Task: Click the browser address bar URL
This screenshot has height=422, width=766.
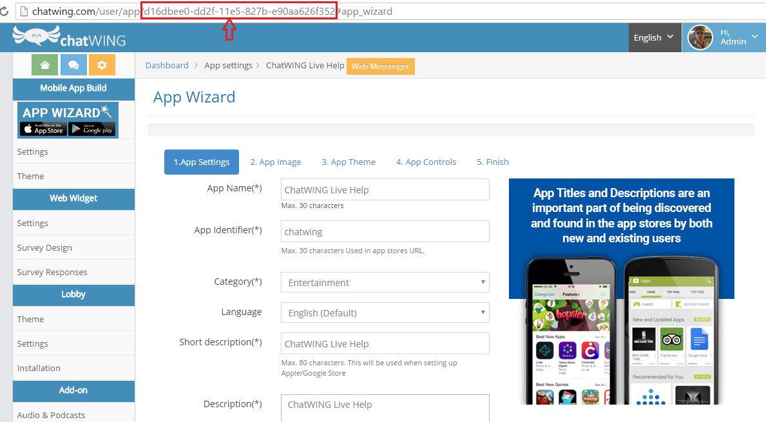Action: 212,11
